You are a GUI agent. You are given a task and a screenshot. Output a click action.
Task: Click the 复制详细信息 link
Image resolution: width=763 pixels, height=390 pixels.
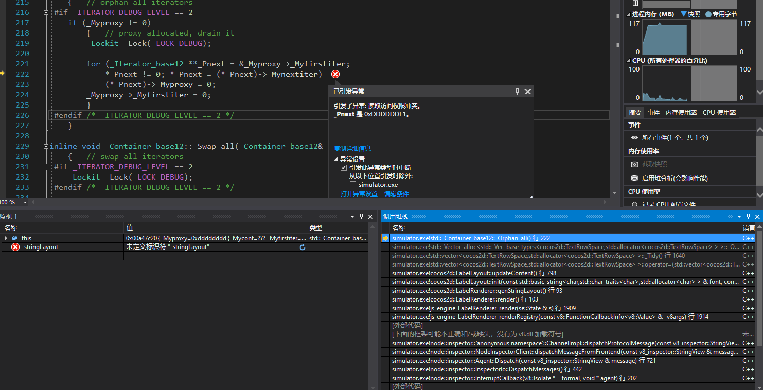click(x=352, y=149)
